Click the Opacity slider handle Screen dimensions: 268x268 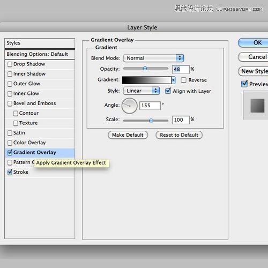point(145,68)
